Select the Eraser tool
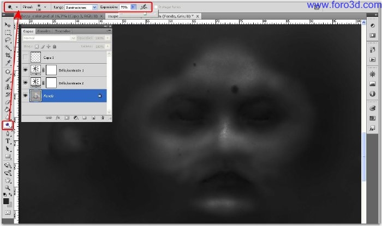382x226 pixels. pyautogui.click(x=8, y=102)
